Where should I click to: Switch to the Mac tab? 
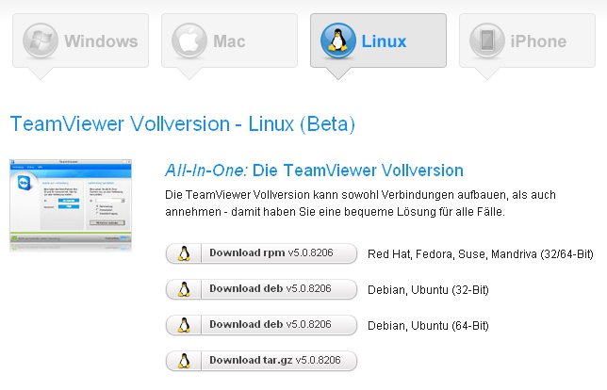pyautogui.click(x=229, y=41)
